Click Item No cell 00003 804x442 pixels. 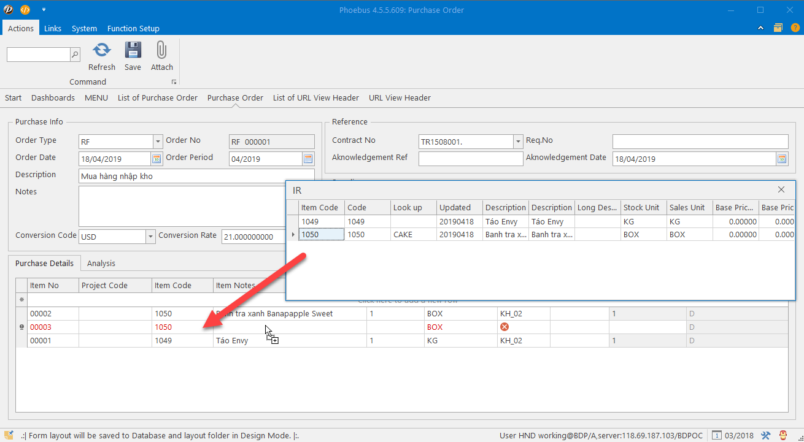[x=53, y=327]
